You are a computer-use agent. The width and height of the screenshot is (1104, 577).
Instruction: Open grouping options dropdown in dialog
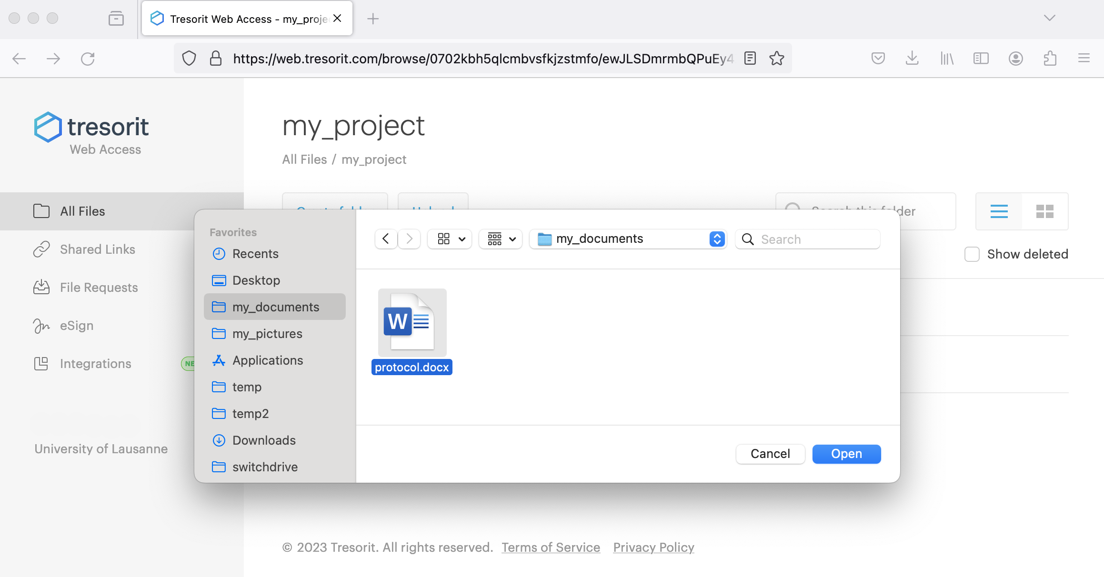coord(501,239)
